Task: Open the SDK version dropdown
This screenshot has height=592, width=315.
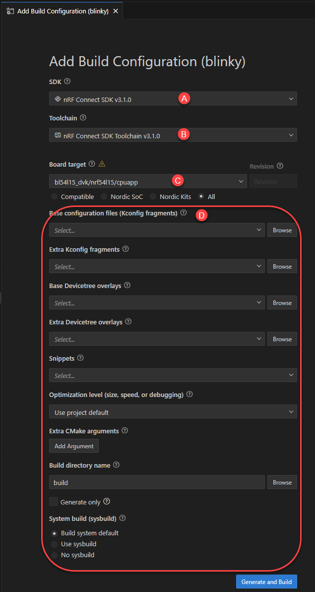Action: [173, 99]
